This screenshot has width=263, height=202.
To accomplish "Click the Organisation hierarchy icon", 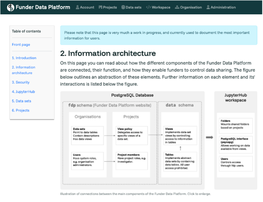I will [177, 7].
